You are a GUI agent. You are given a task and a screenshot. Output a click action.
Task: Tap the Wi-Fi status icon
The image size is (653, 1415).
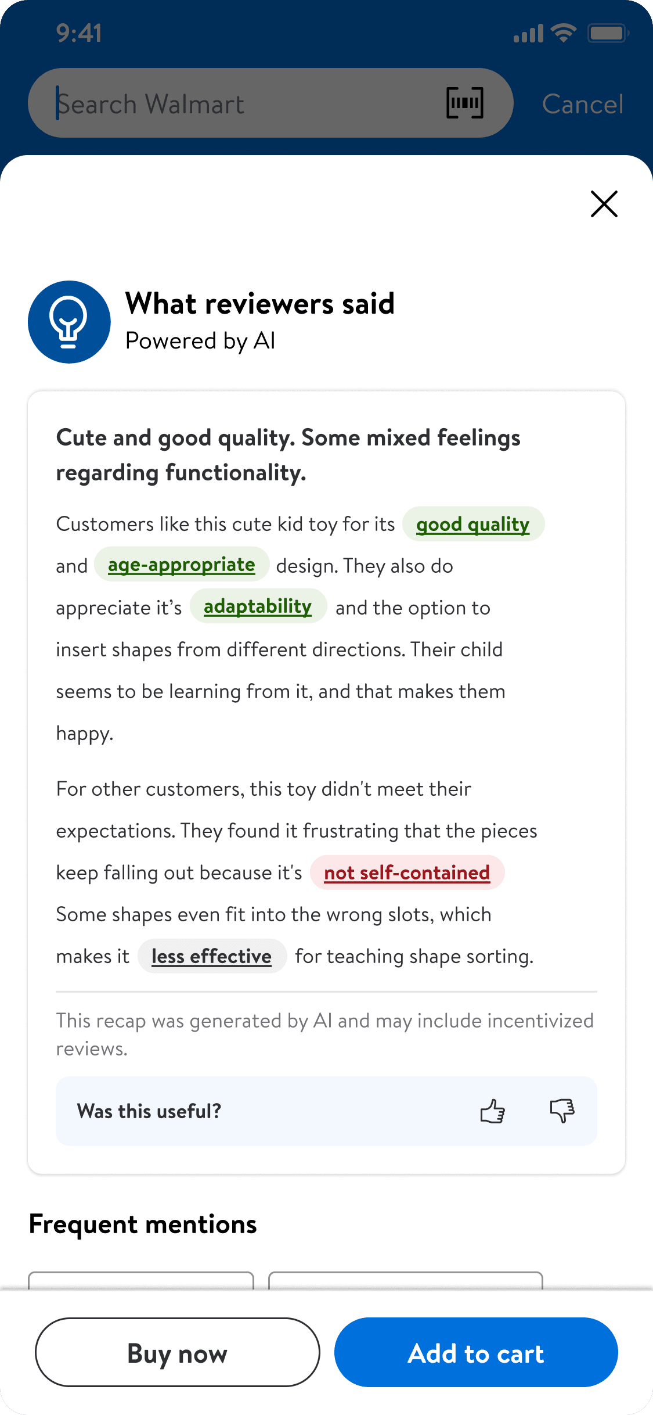563,33
